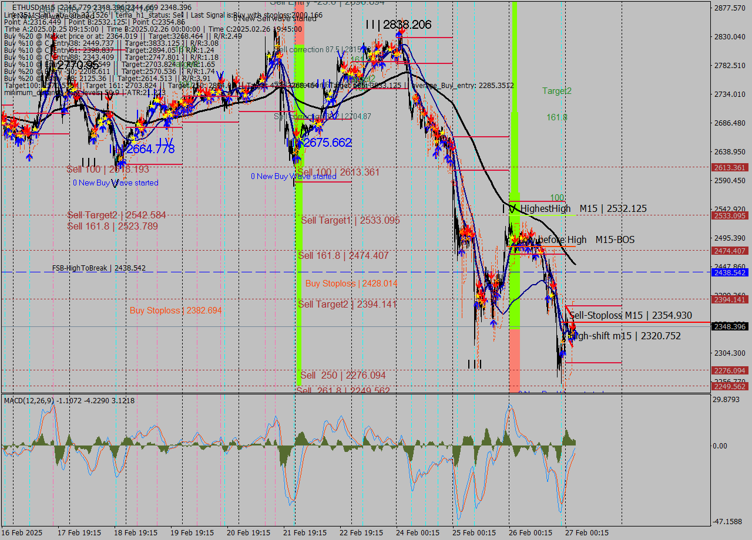
Task: Click the MACD(12,26,9) indicator title
Action: tap(35, 400)
